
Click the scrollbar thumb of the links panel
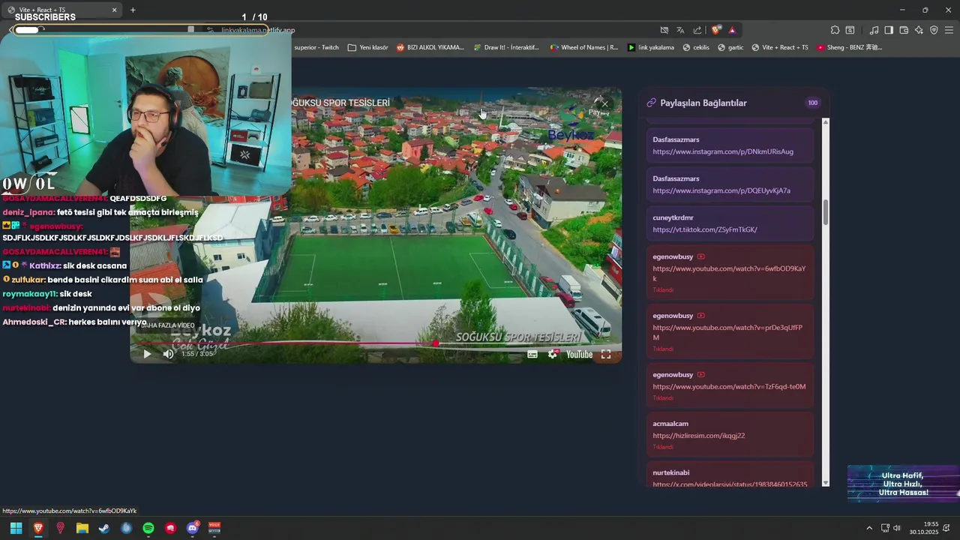[x=826, y=212]
